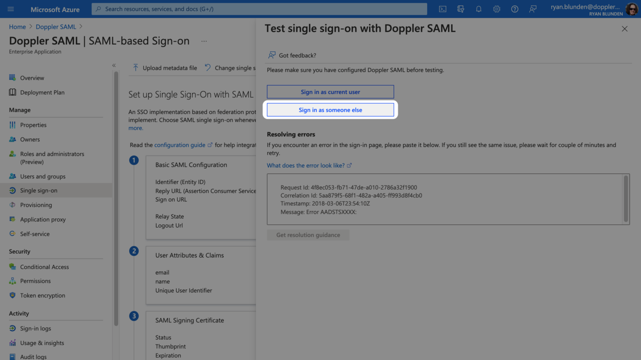The height and width of the screenshot is (360, 641).
Task: Open Conditional Access in the sidebar
Action: tap(45, 267)
